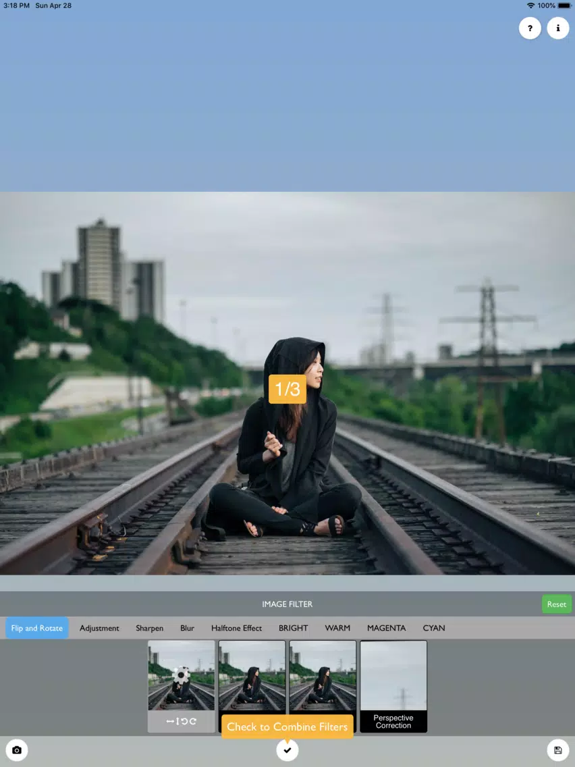Tap the Wi-Fi status icon

(x=530, y=5)
